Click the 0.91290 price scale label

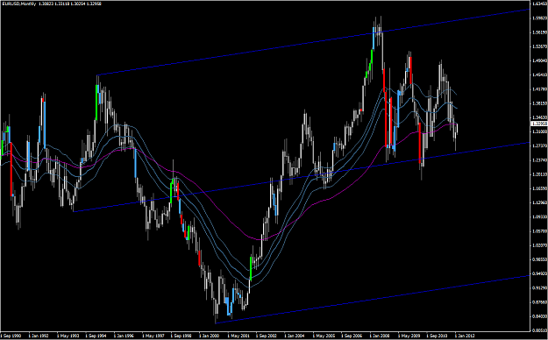tap(539, 288)
